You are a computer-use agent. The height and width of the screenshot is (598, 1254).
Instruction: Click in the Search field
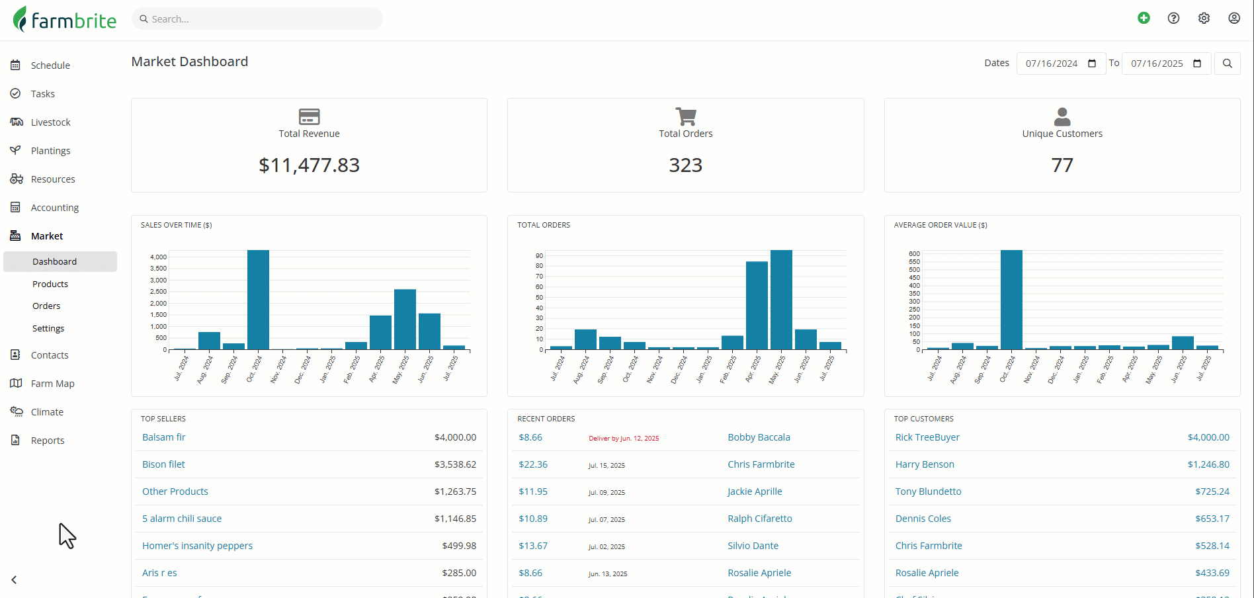[257, 19]
